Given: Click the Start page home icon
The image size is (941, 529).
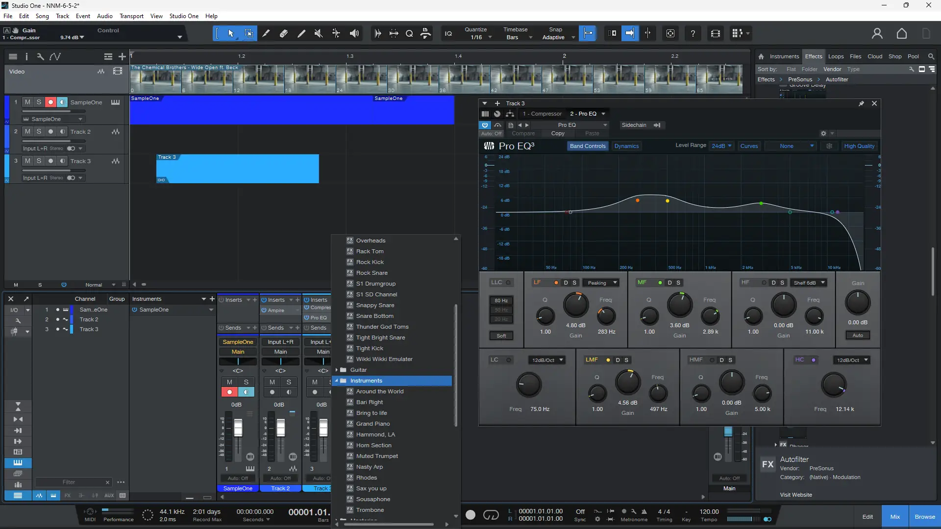Looking at the screenshot, I should 901,33.
